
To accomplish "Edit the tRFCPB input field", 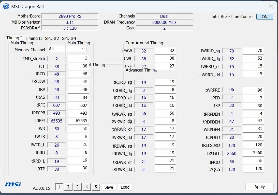I will pyautogui.click(x=78, y=113).
